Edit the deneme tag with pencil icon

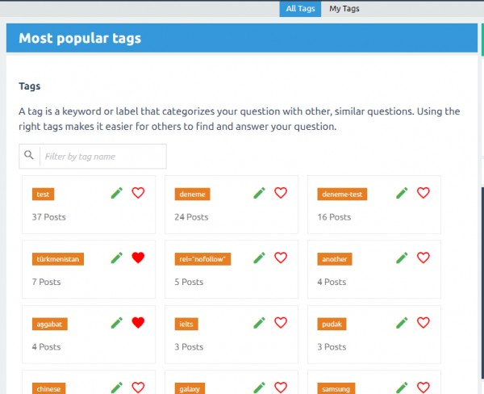tap(259, 193)
